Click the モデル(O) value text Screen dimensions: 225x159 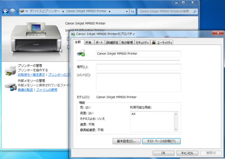(x=116, y=97)
